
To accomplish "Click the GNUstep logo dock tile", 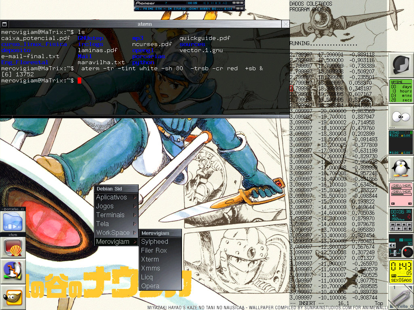I will (x=401, y=65).
